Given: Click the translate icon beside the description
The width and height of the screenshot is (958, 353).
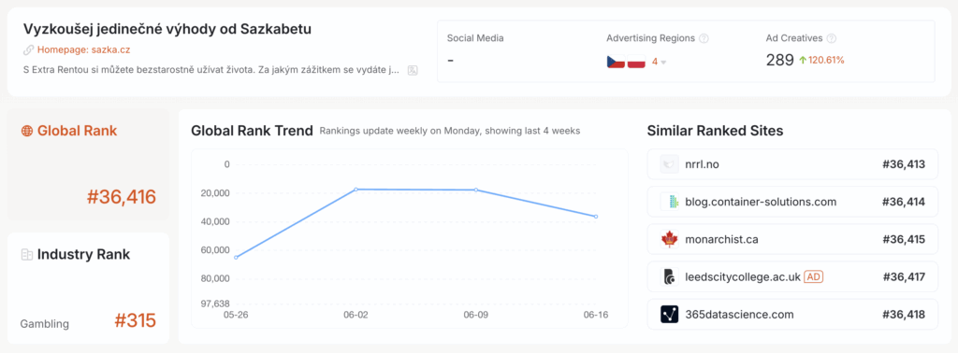Looking at the screenshot, I should [x=413, y=71].
